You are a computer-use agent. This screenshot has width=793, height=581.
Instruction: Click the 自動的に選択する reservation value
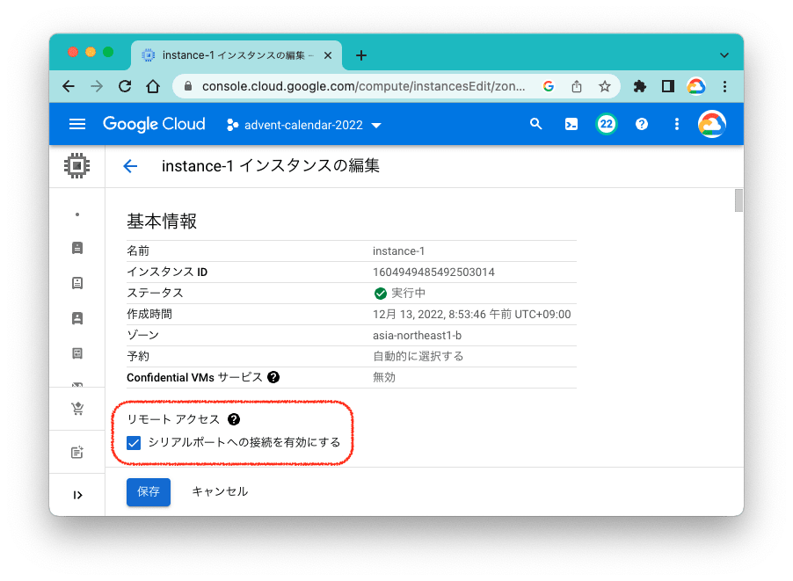point(418,356)
